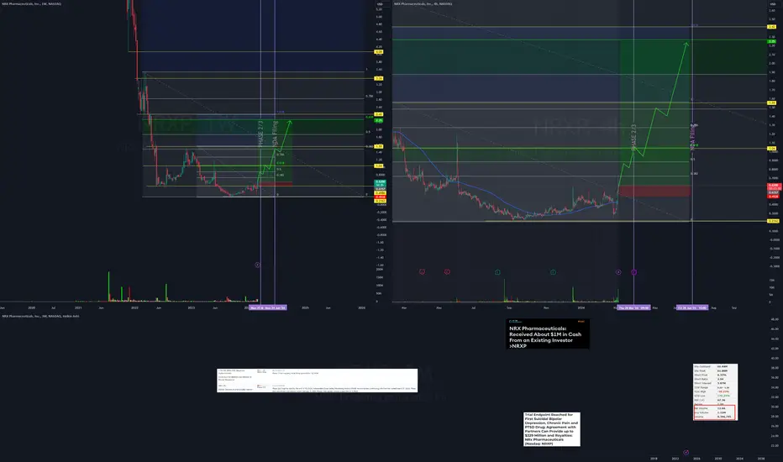Click the Jul label on 4h chart time axis
This screenshot has height=462, width=783.
coord(473,307)
